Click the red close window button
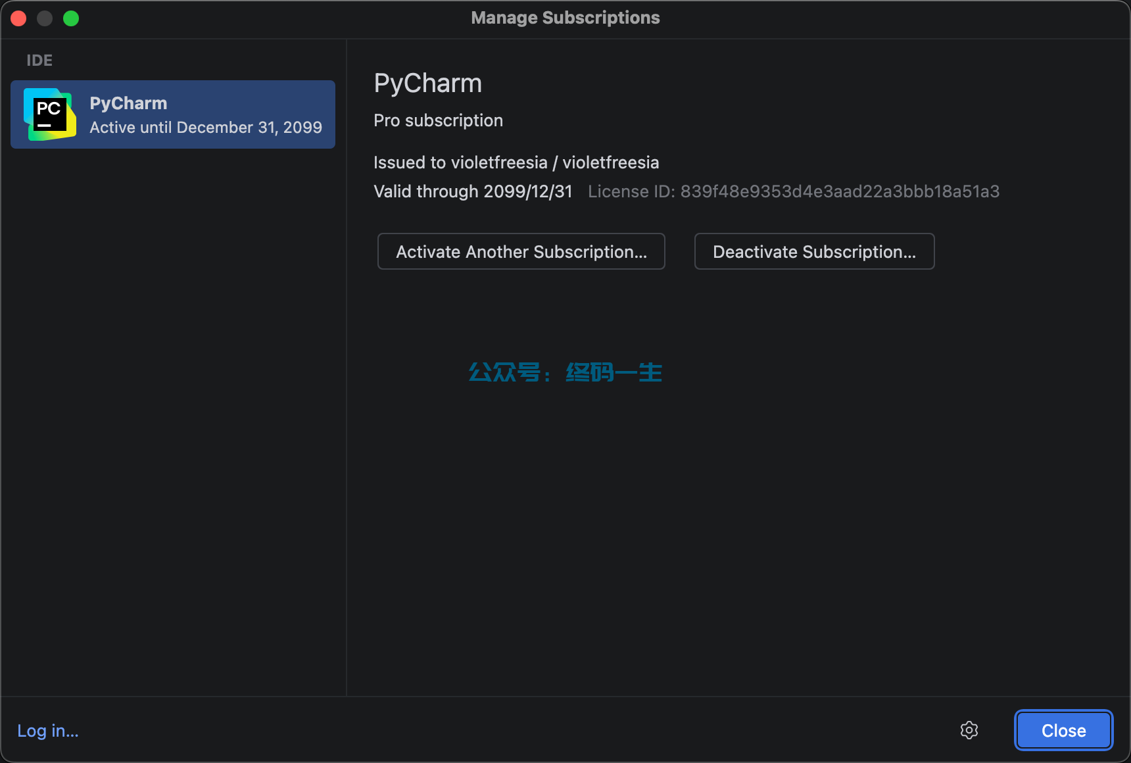The image size is (1131, 763). pyautogui.click(x=18, y=18)
